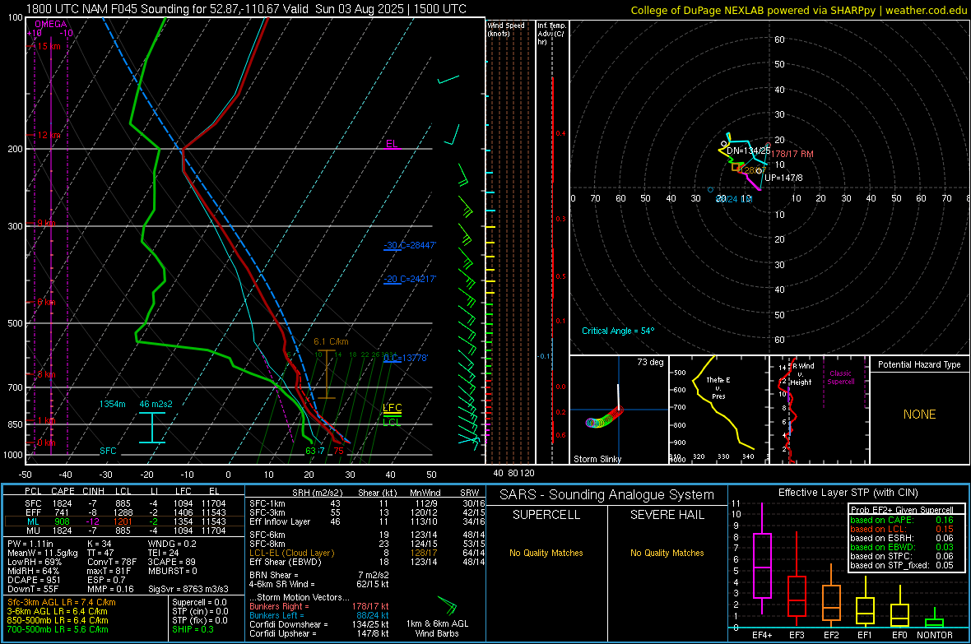Select the -20 C=24217' height label
Image resolution: width=971 pixels, height=644 pixels.
coord(409,279)
